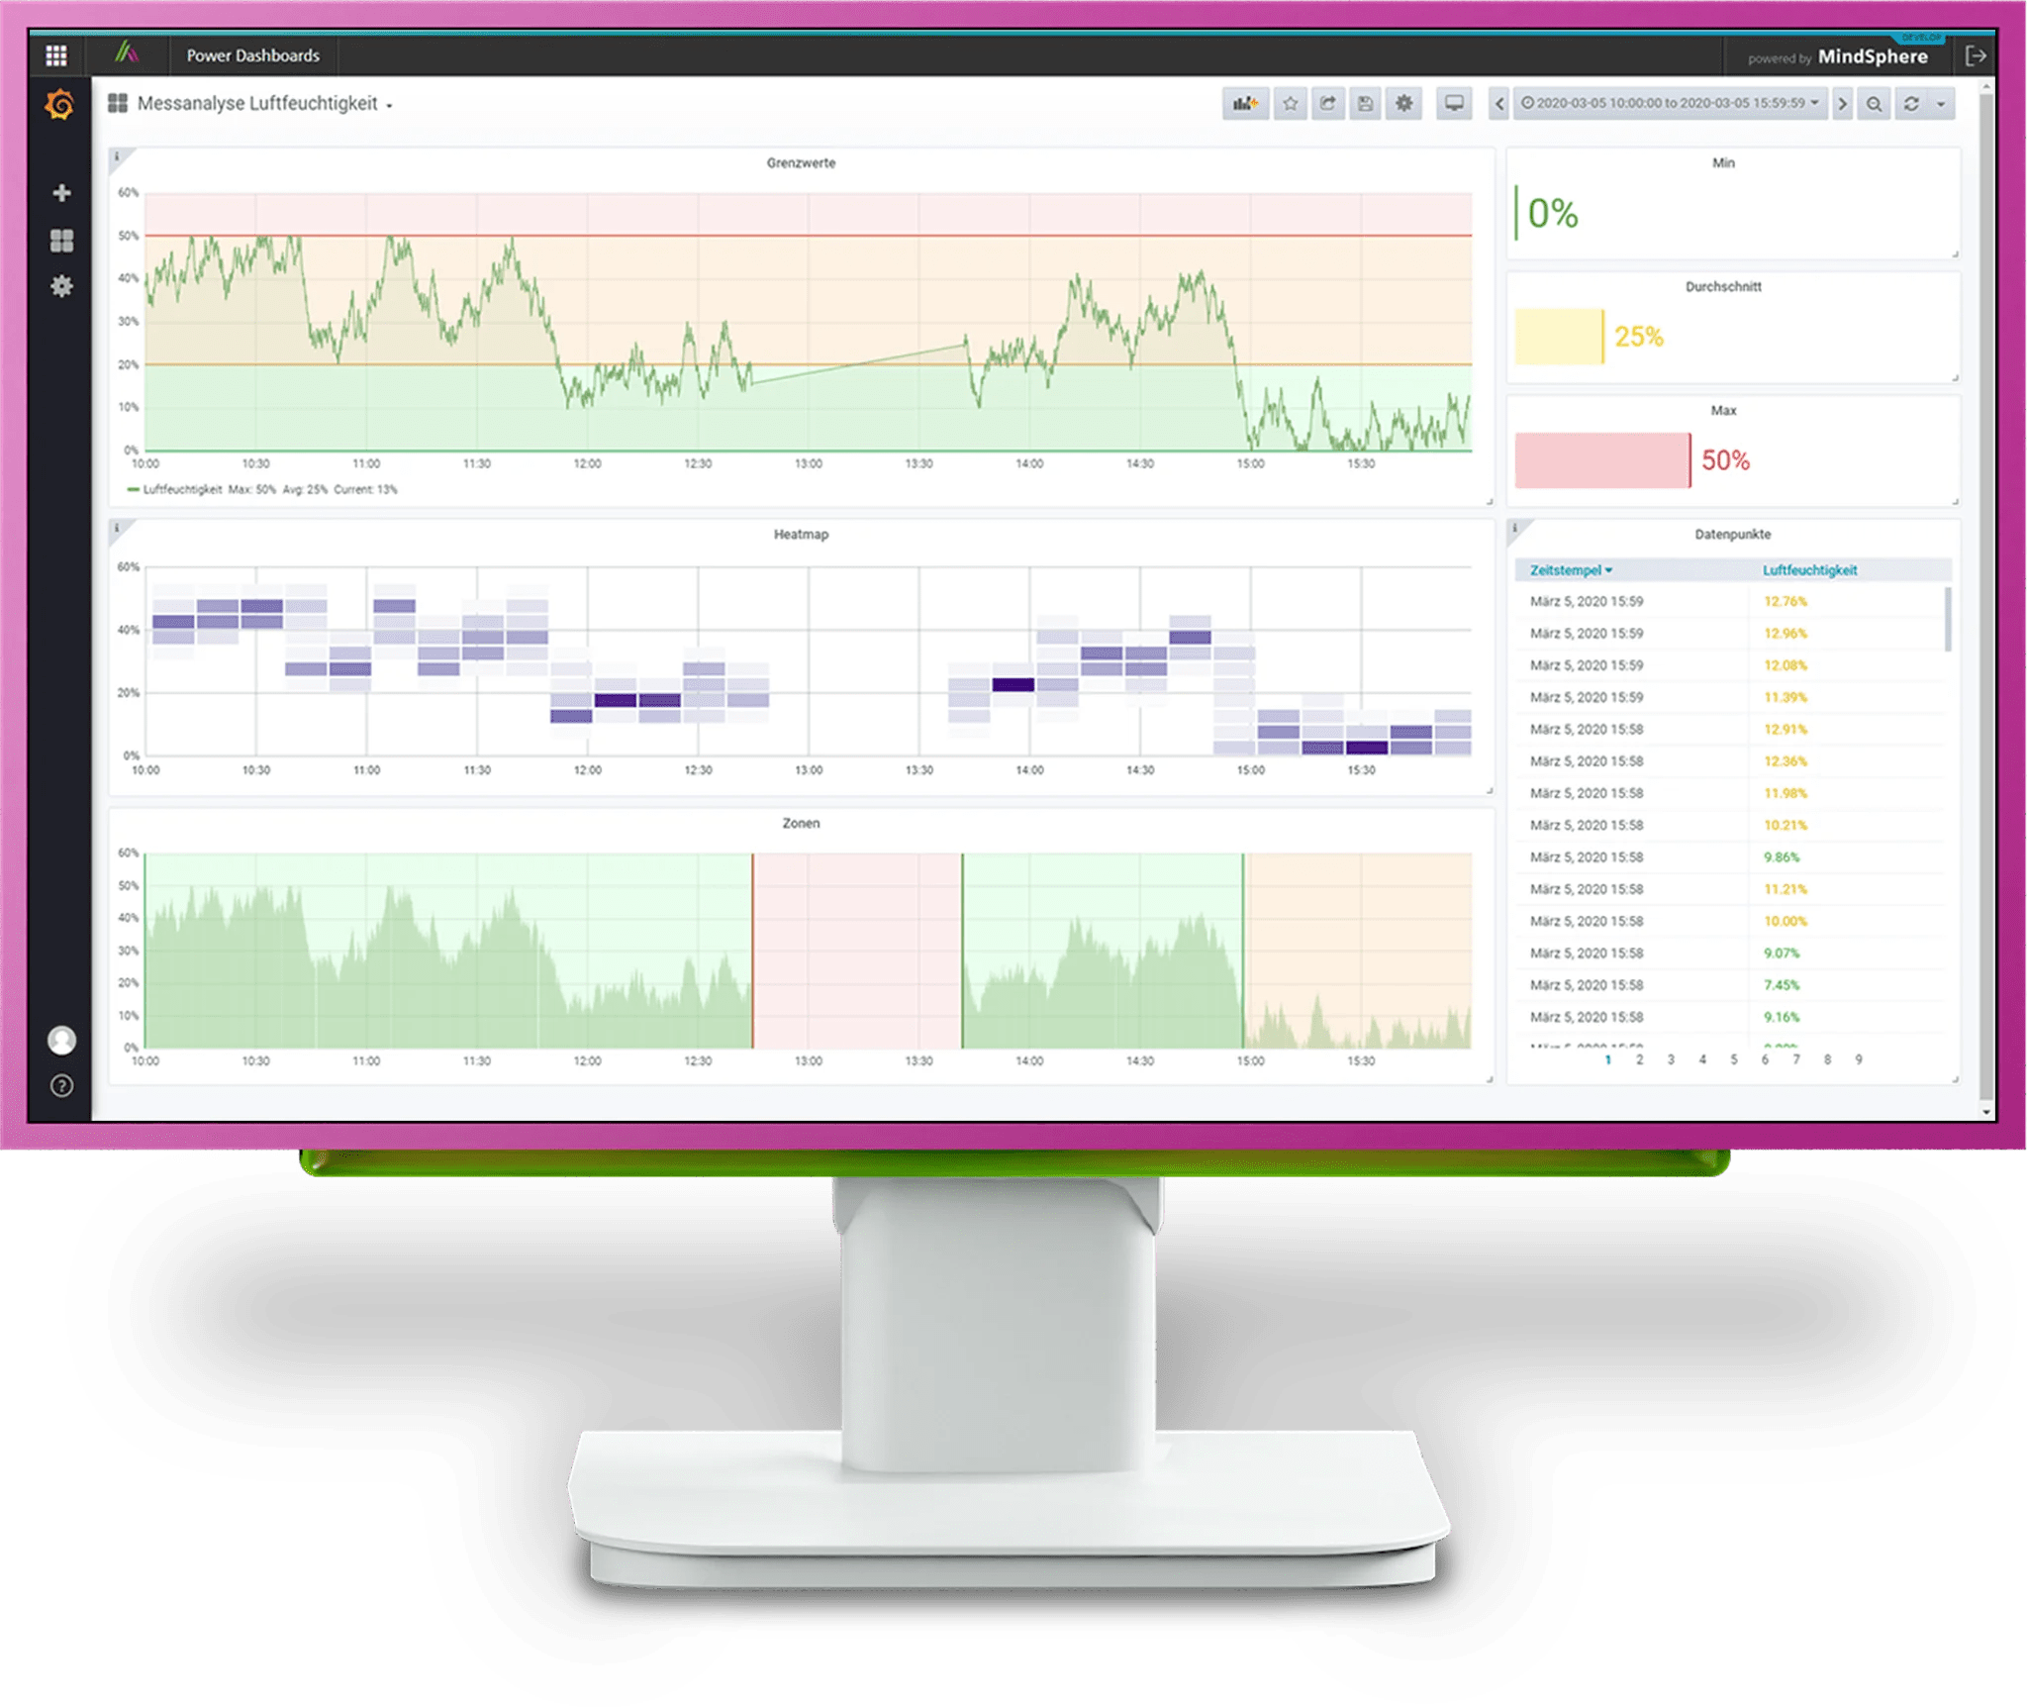
Task: Mark the dashboard as favorite with the star icon
Action: (1290, 104)
